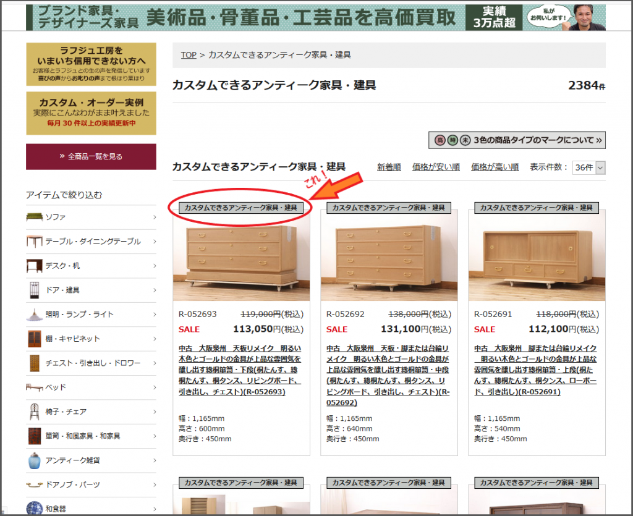This screenshot has width=633, height=516.
Task: Click the antique goods jar icon
Action: [x=35, y=460]
